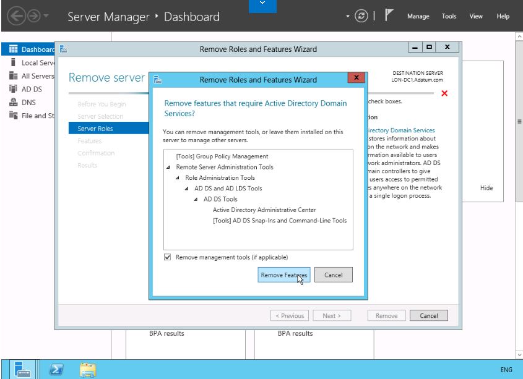
Task: Collapse AD DS and AD LDS Tools node
Action: [187, 189]
